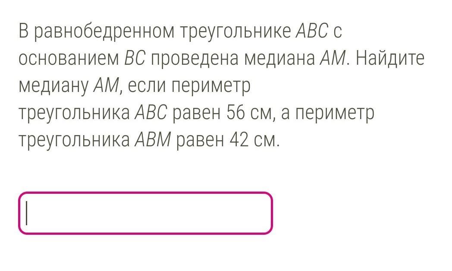Screen dimensions: 452x271
Task: Click the italic "BC" base label
Action: [x=135, y=58]
